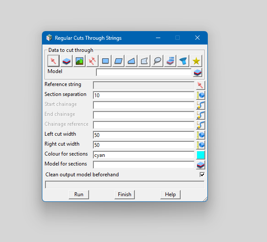
Task: Open the models list icon beside Model field
Action: pos(197,73)
